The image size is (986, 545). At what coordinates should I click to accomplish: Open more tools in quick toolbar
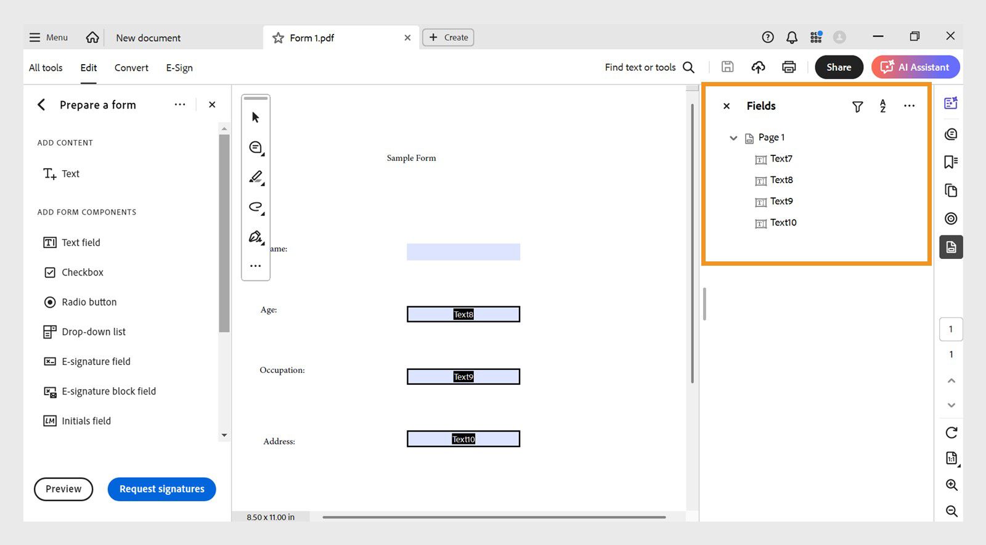click(x=256, y=266)
